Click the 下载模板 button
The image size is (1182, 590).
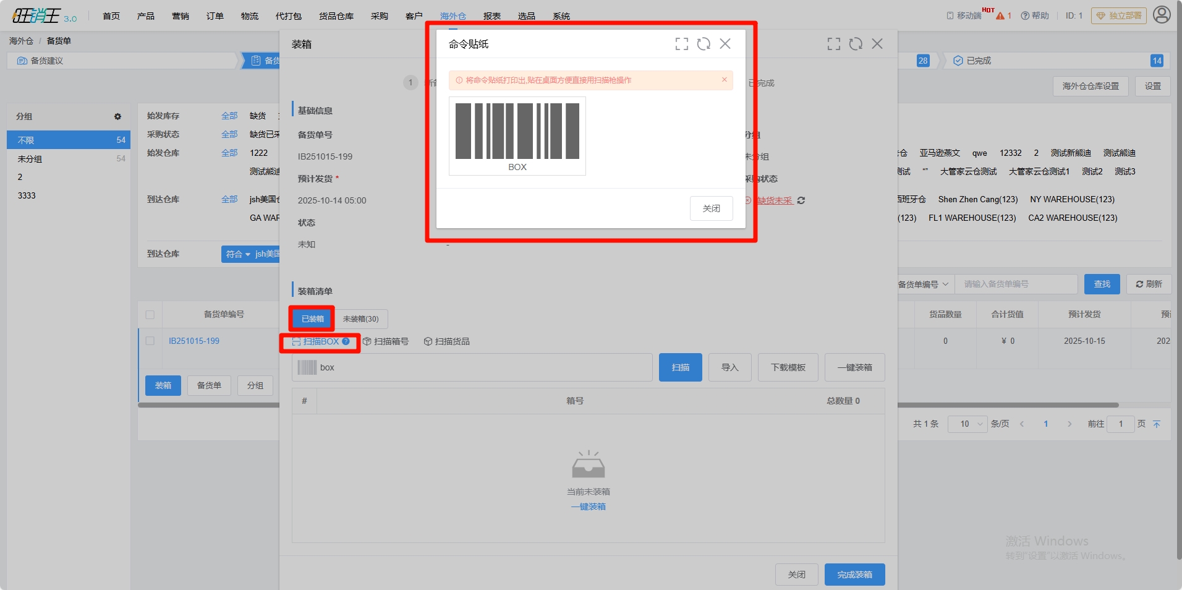(788, 367)
